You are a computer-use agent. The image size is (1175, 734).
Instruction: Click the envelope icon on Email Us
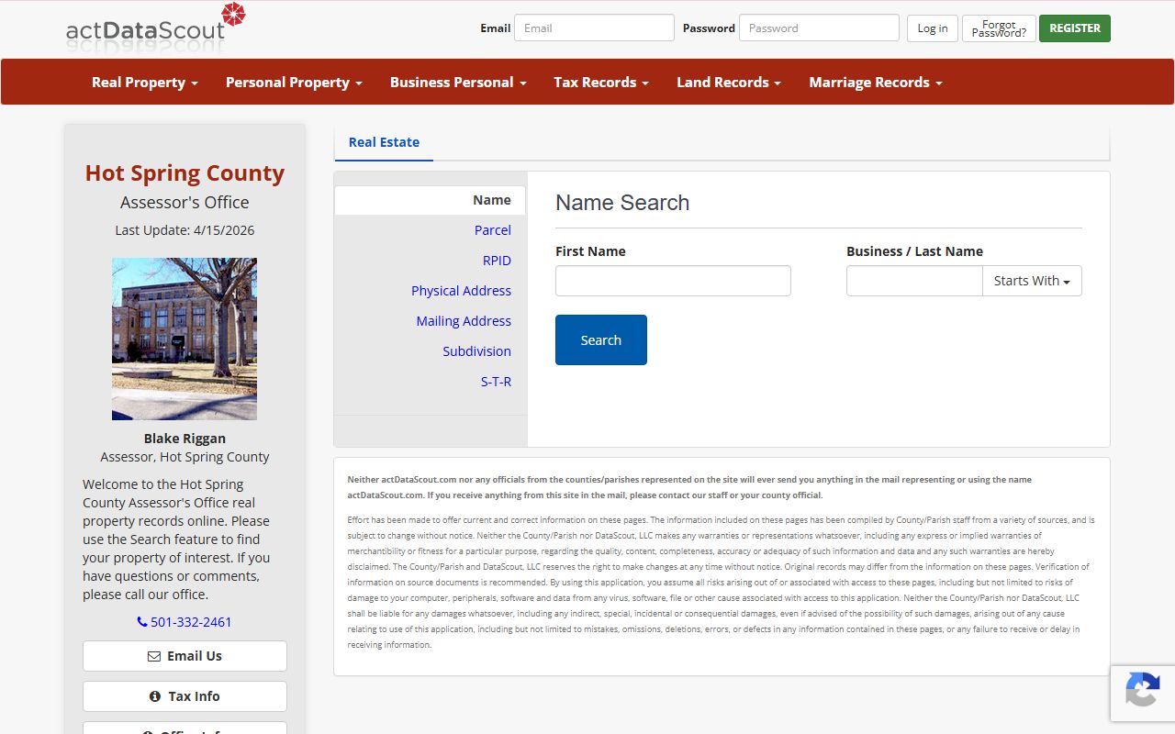pyautogui.click(x=154, y=656)
